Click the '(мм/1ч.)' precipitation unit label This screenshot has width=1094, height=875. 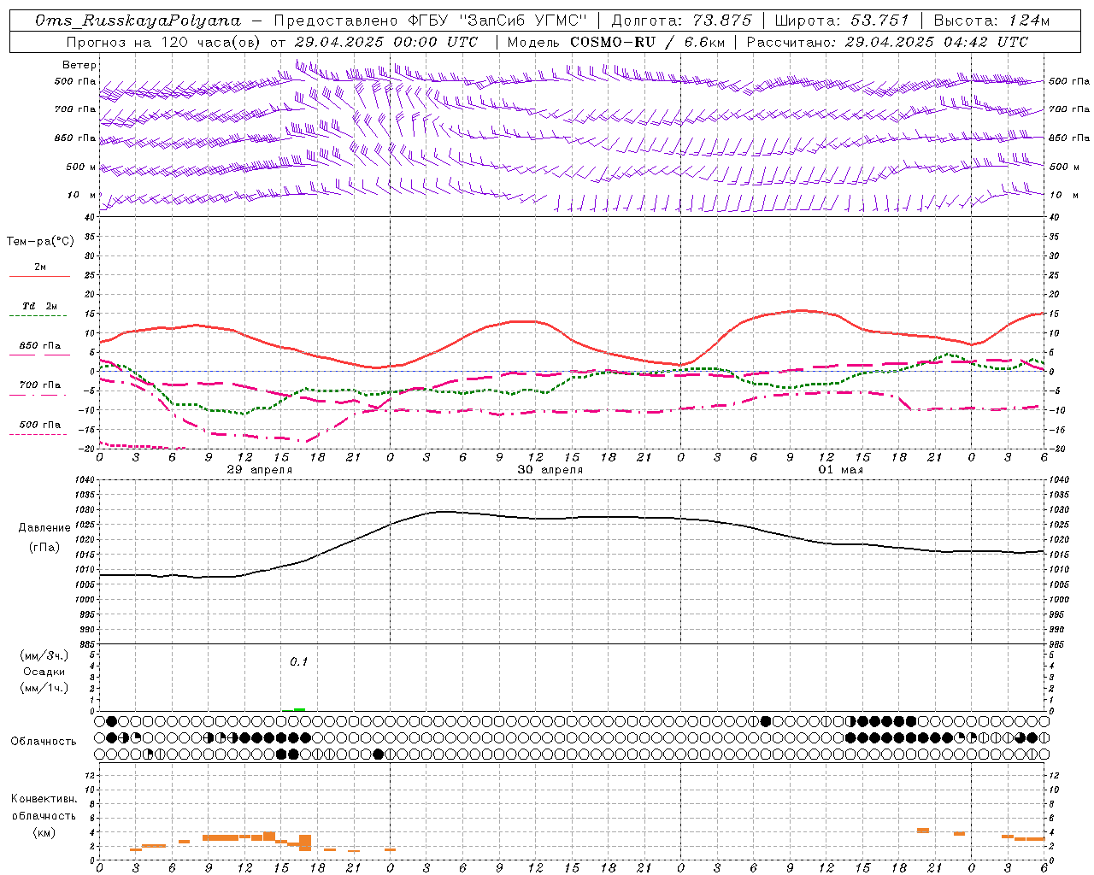coord(44,688)
